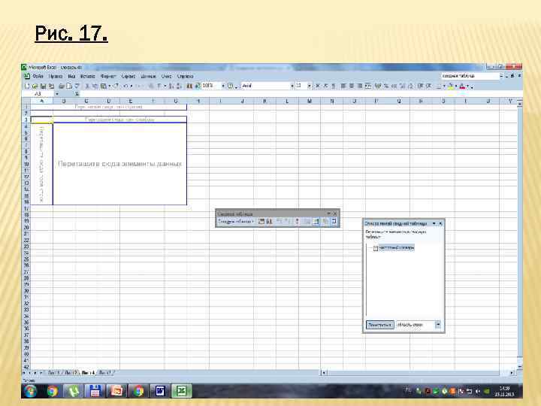This screenshot has width=541, height=406.
Task: Apply Currency format icon
Action: 378,86
